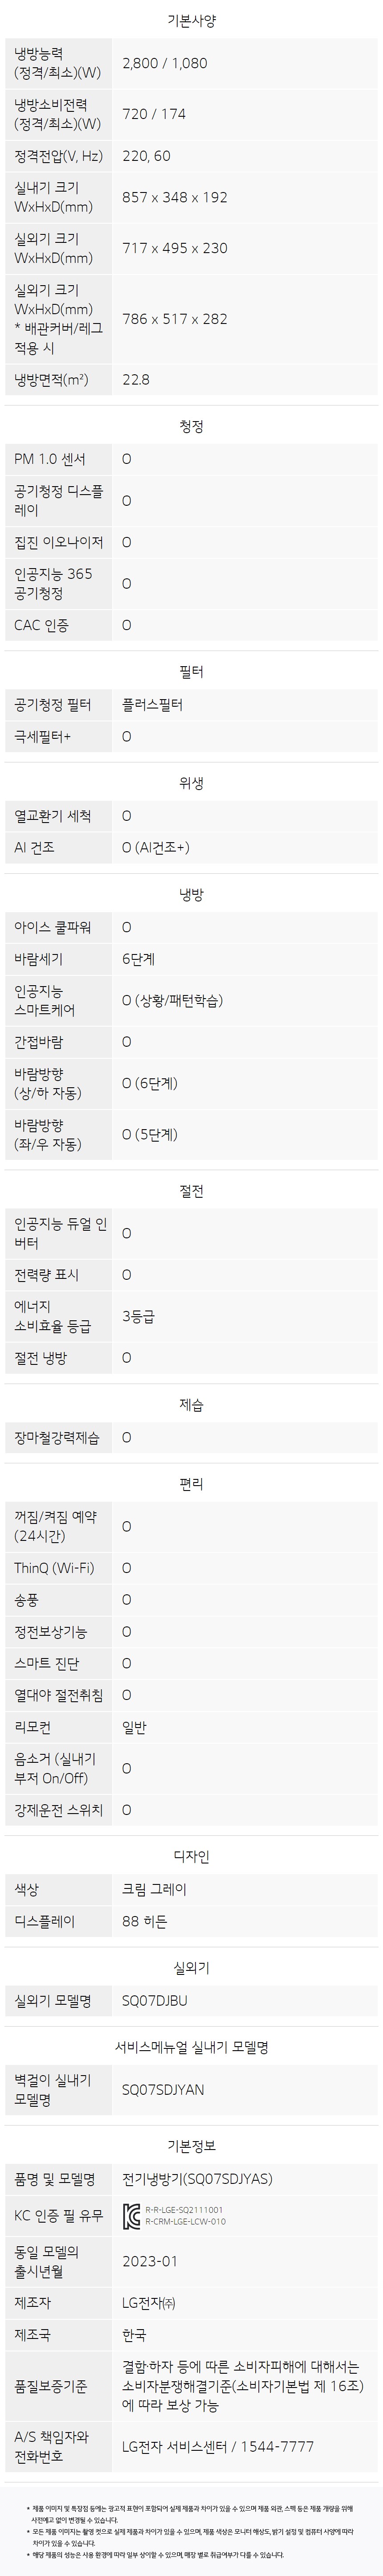Click the 에너지 소비효율 등급 3등급 value

[138, 1316]
